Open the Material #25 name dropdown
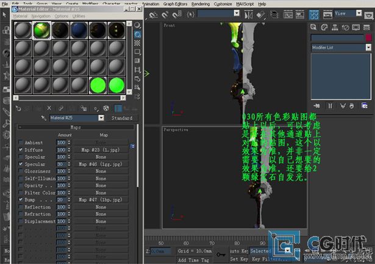The image size is (375, 264). tap(101, 118)
